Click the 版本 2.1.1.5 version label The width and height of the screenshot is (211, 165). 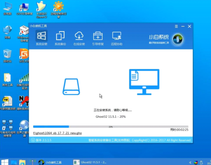tap(43, 140)
